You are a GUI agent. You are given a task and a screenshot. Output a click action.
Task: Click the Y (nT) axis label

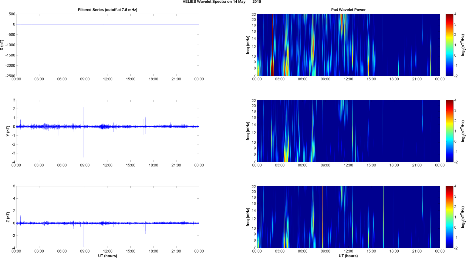(x=8, y=131)
